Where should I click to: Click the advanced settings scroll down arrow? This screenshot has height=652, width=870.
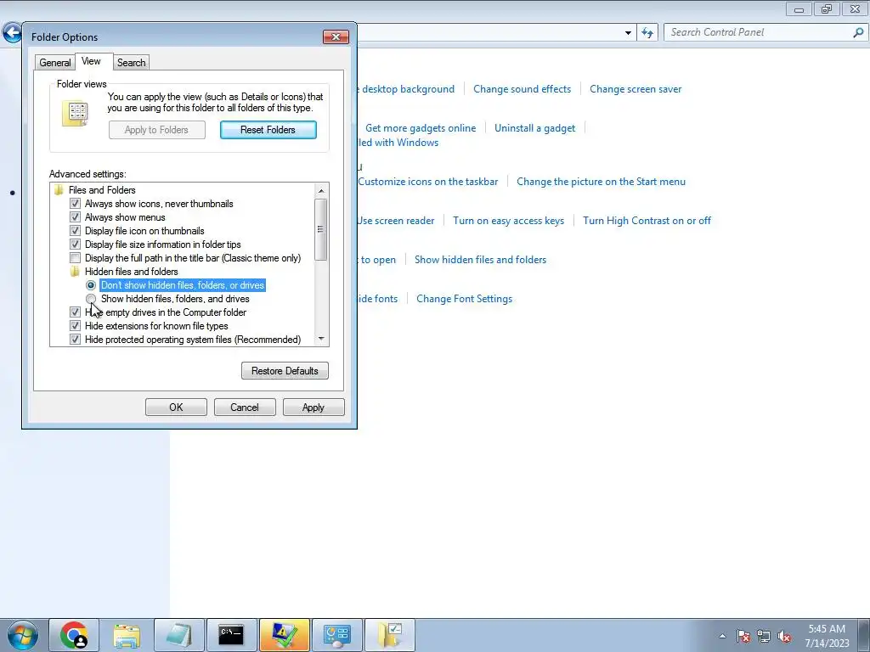[320, 339]
